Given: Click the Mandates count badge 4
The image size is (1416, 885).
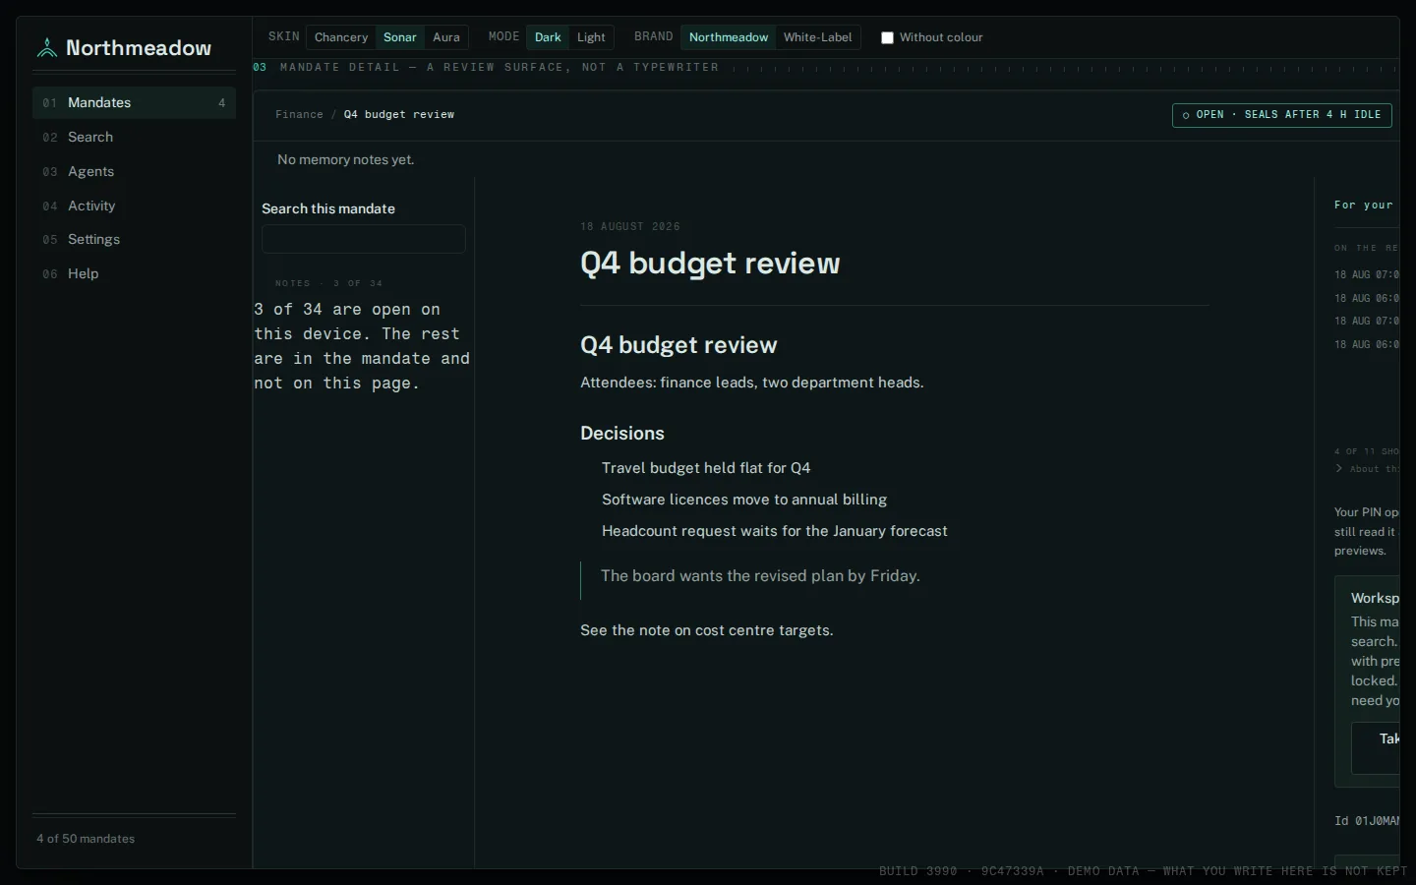Looking at the screenshot, I should pos(221,103).
